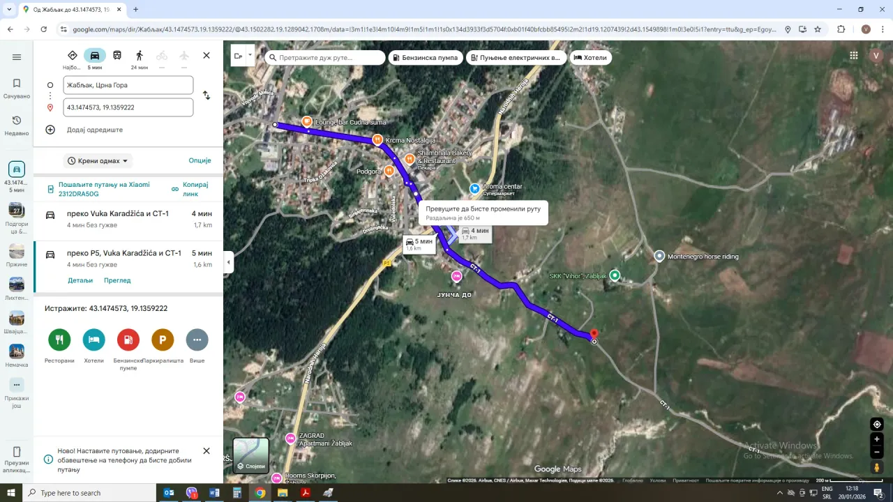Click Windows taskbar search box
This screenshot has height=502, width=893.
point(91,493)
